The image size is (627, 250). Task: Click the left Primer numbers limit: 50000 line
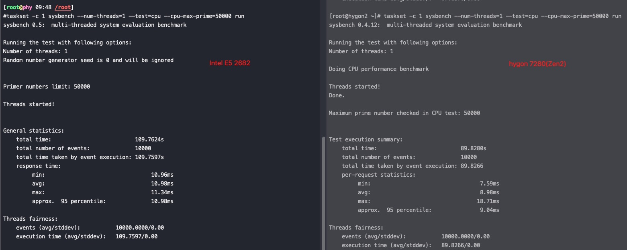[47, 87]
